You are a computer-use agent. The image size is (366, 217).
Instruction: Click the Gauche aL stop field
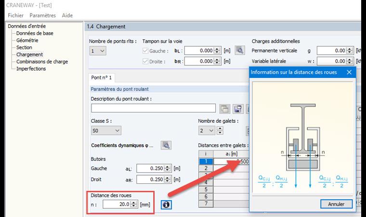tap(151, 168)
